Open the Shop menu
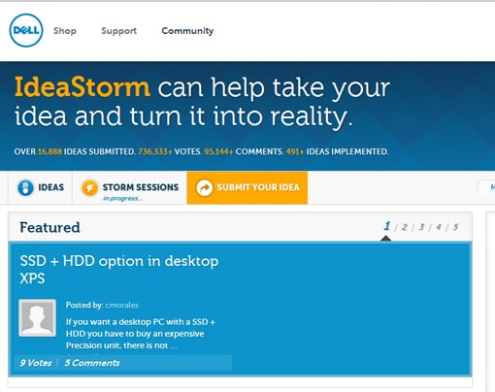 coord(65,31)
